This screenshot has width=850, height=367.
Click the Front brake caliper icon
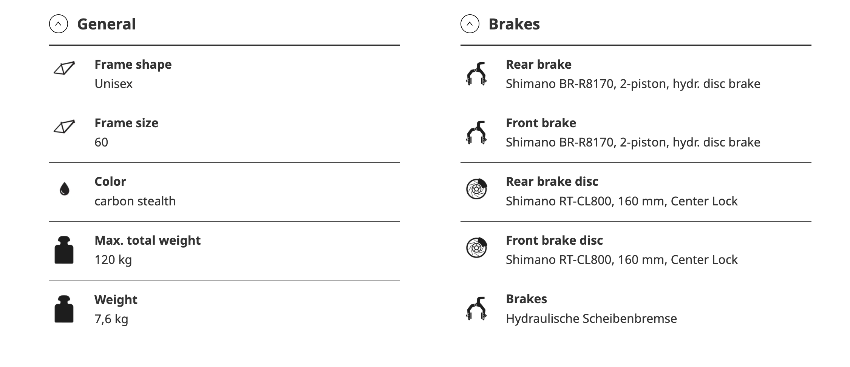(x=476, y=133)
